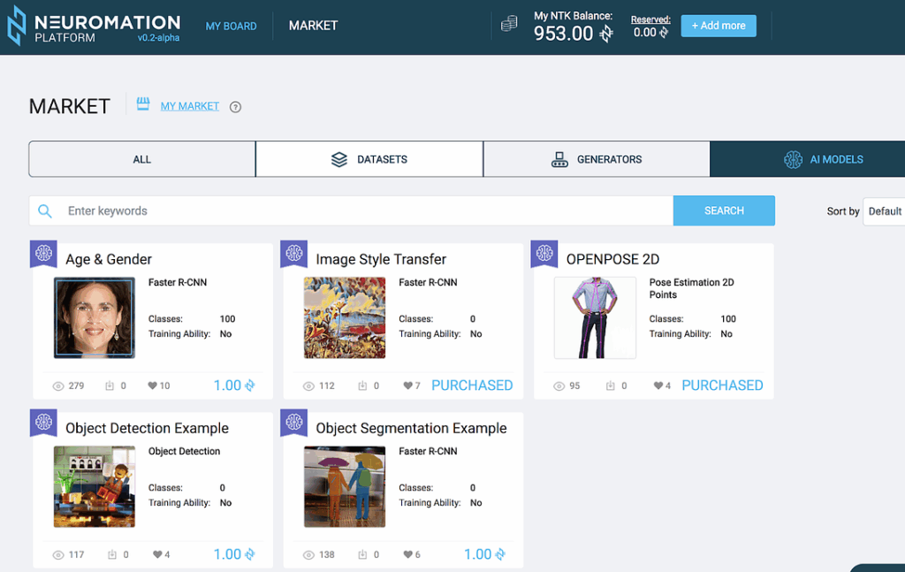Click the magnifying glass search icon
Screen dimensions: 905x572
pyautogui.click(x=45, y=211)
